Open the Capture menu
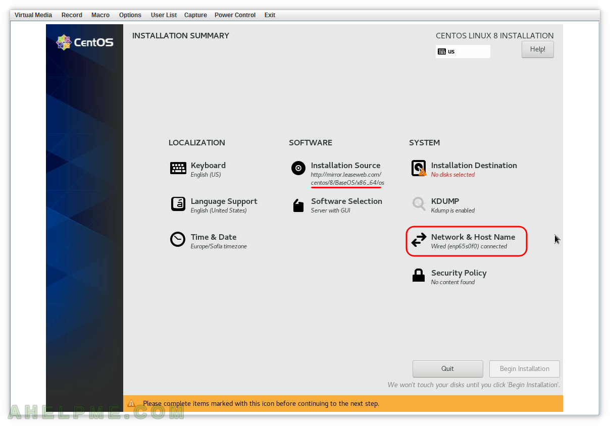 pos(195,15)
